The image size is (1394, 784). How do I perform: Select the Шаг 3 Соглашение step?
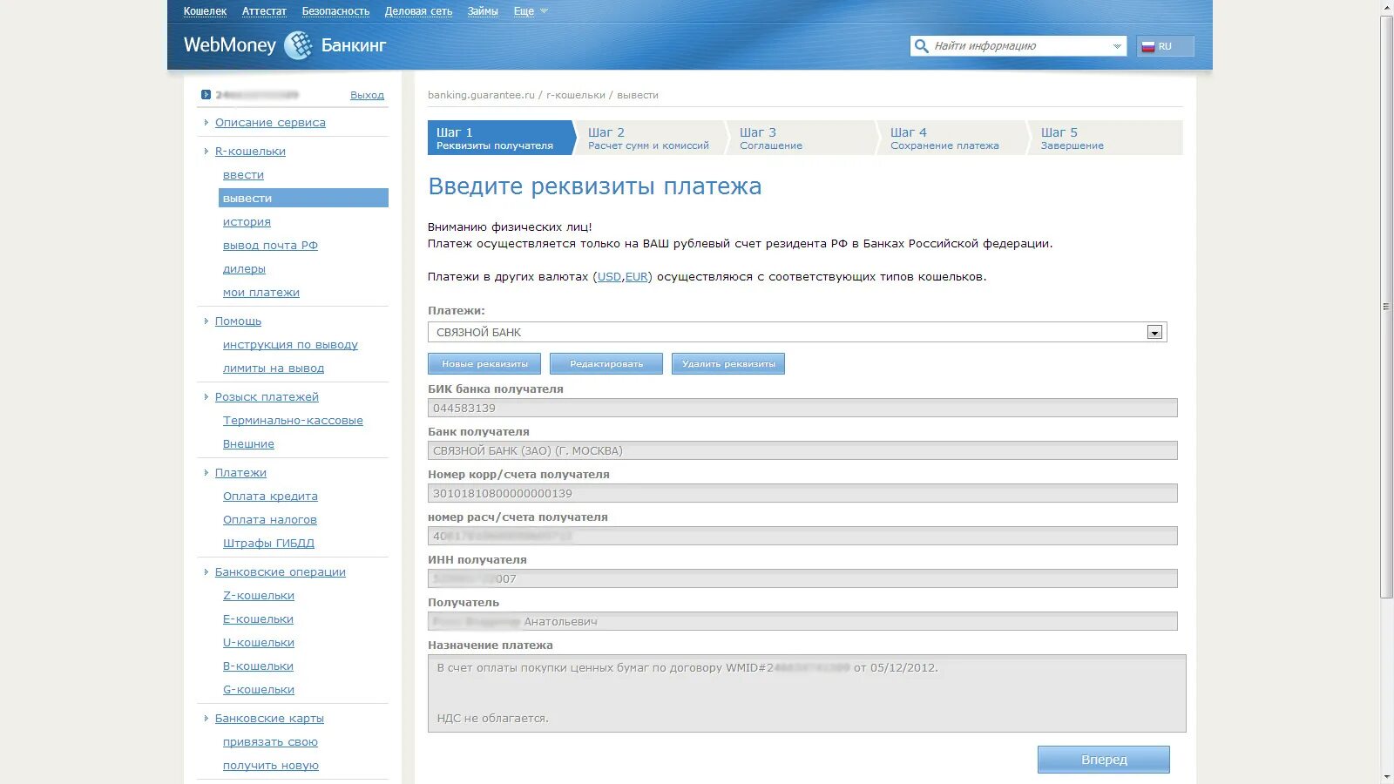pyautogui.click(x=802, y=138)
